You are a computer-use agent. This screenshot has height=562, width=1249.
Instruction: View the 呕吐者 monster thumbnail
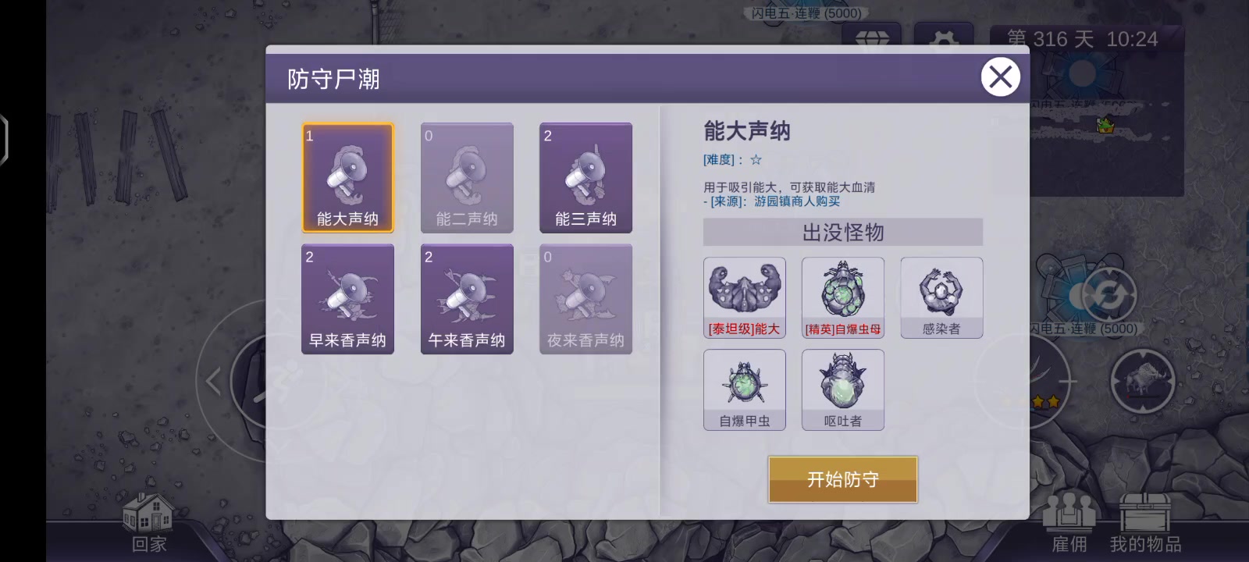[843, 389]
